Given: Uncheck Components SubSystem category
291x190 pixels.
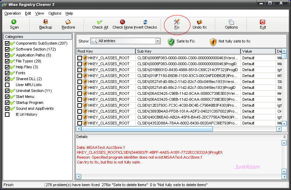Looking at the screenshot, I should [7, 44].
